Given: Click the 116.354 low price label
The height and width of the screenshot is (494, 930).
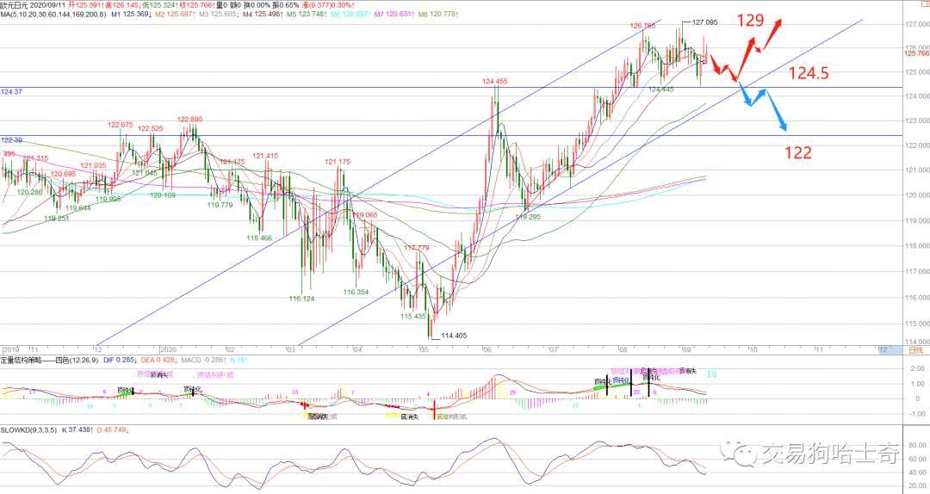Looking at the screenshot, I should pyautogui.click(x=356, y=292).
